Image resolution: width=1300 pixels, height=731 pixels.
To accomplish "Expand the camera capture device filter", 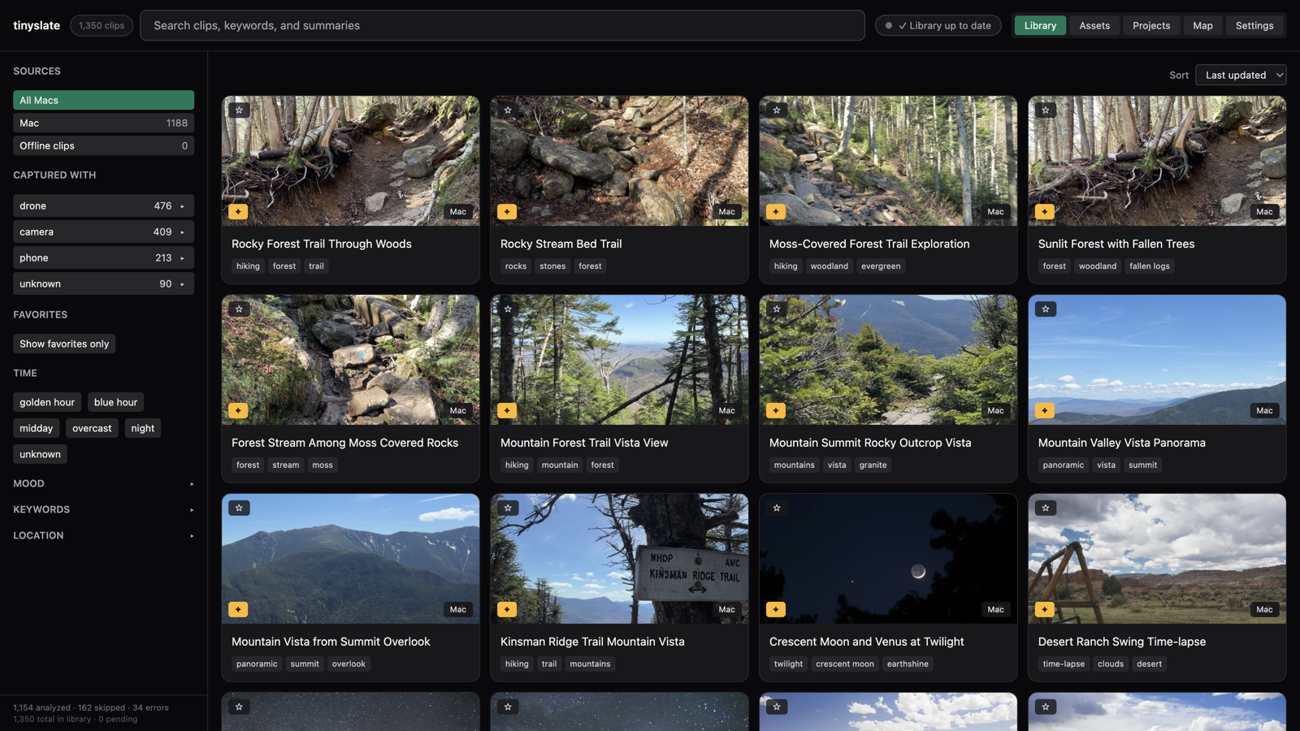I will pyautogui.click(x=103, y=231).
